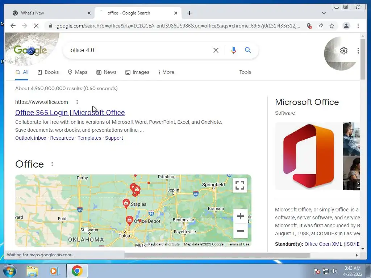Launch Windows Media Player from taskbar

pos(54,271)
